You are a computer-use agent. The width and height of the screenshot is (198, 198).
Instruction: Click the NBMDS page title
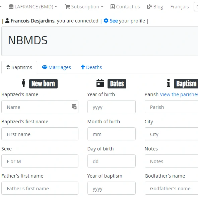pos(28,40)
